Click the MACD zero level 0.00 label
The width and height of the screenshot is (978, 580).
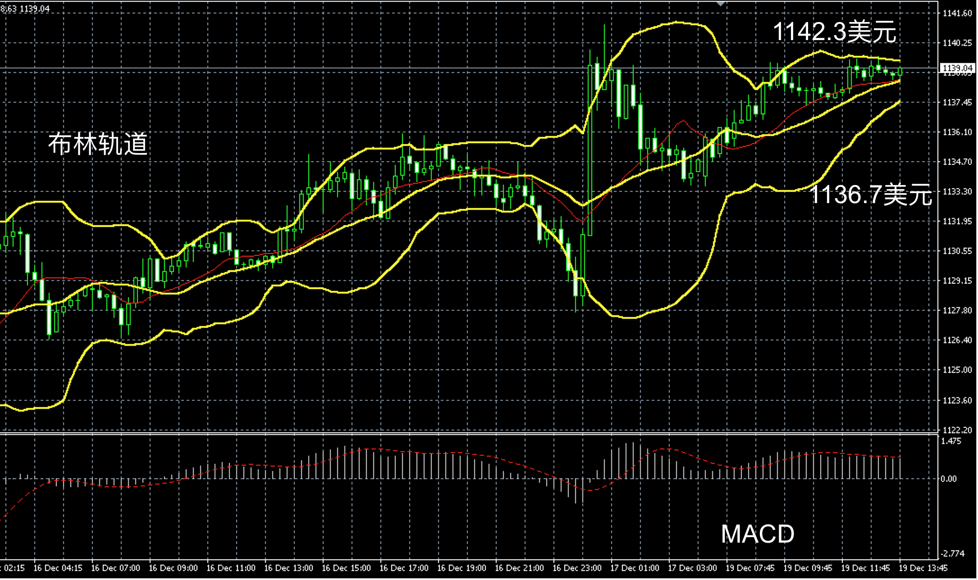pos(948,479)
